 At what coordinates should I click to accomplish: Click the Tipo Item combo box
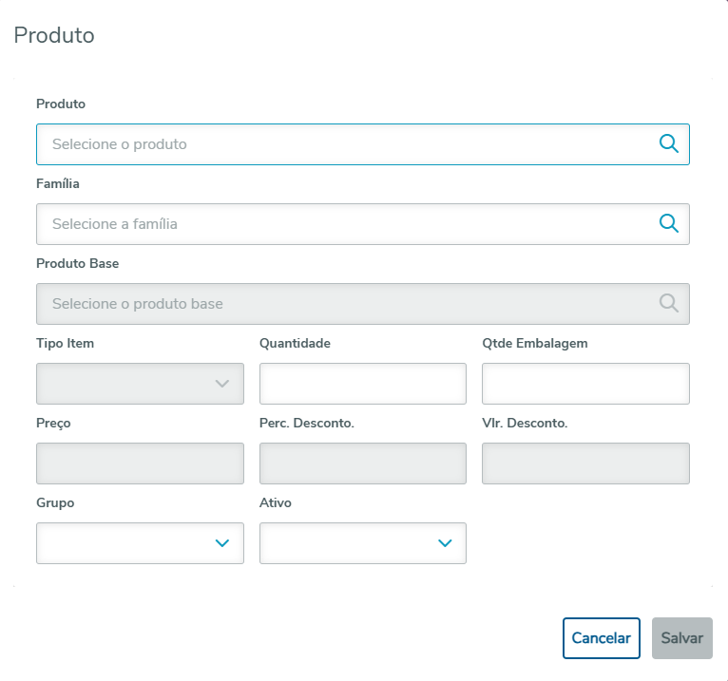point(124,384)
